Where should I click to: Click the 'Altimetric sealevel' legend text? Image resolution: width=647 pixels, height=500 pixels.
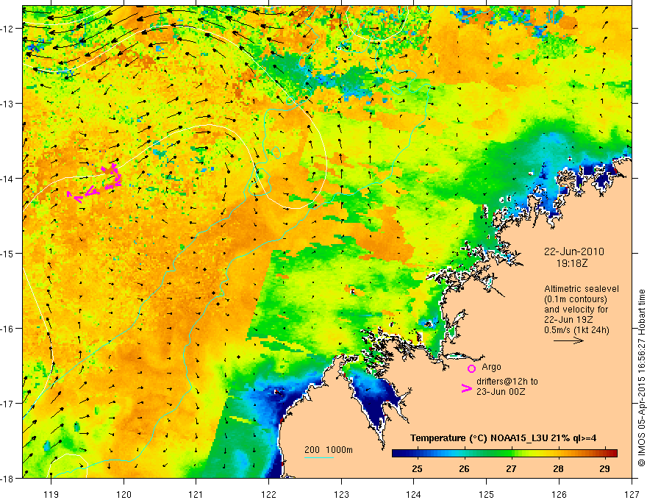(x=582, y=289)
